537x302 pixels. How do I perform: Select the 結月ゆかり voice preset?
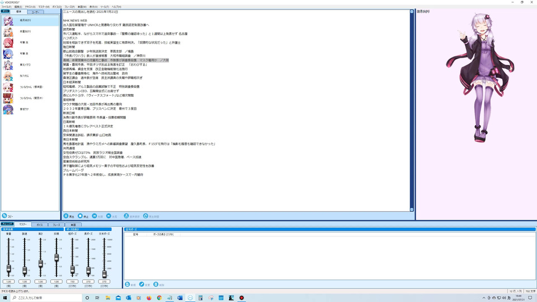pos(30,21)
